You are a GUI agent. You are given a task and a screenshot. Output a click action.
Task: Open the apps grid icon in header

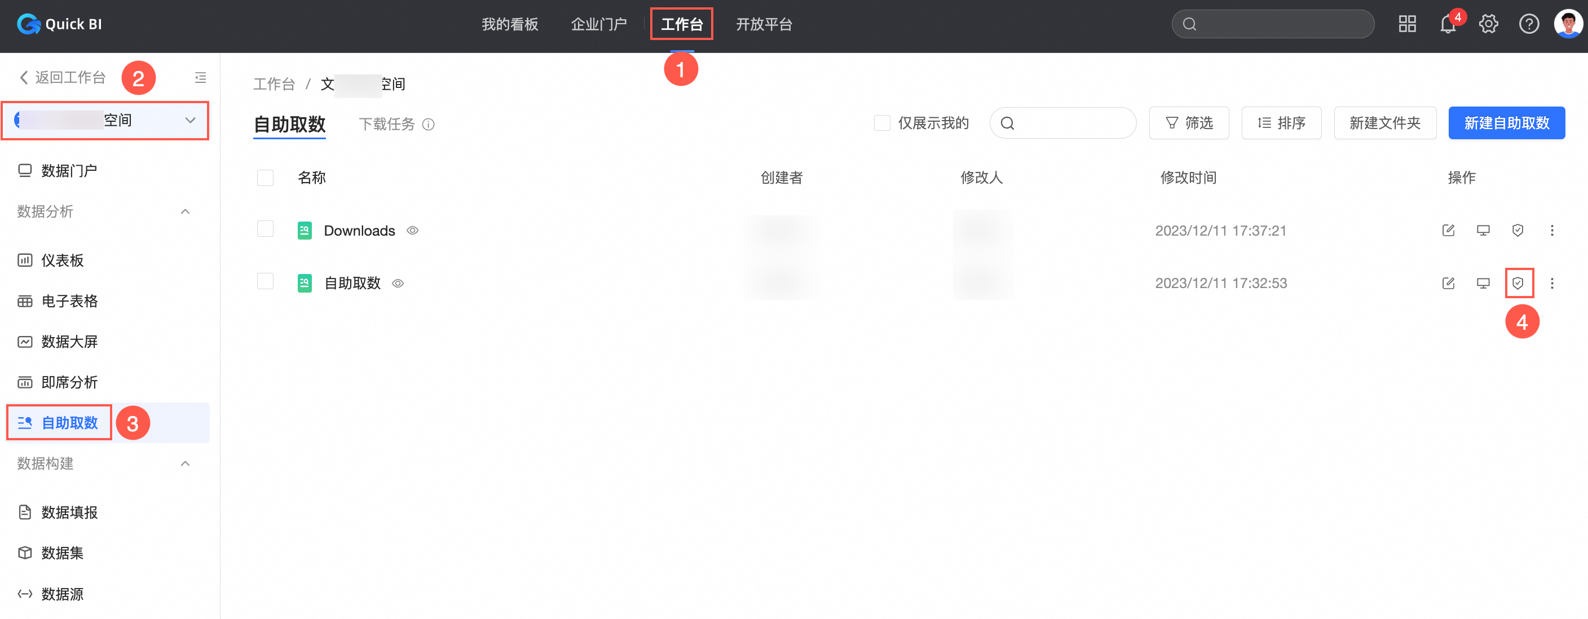tap(1407, 25)
